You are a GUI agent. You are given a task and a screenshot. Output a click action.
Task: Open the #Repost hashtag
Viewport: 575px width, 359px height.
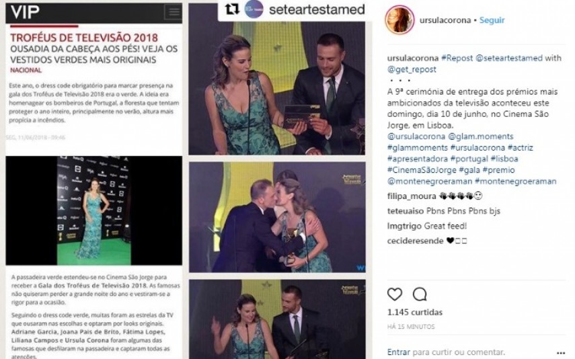click(457, 58)
